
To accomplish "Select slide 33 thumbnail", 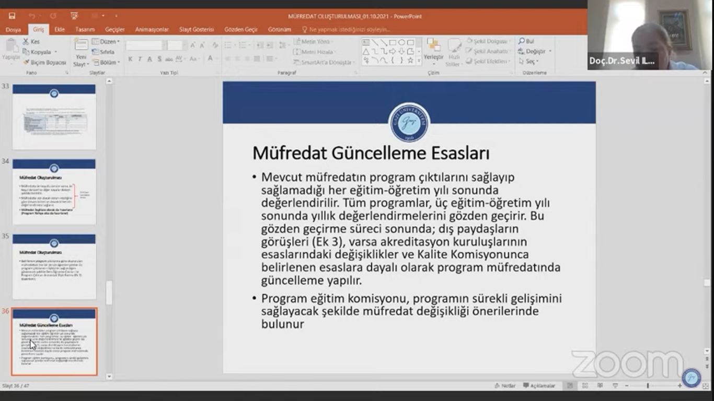I will 54,117.
